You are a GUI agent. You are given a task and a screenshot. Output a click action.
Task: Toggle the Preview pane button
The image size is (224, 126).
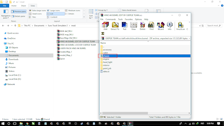pyautogui.click(x=19, y=12)
